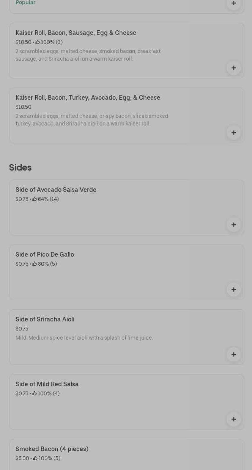Click plus button on the Popular item
This screenshot has height=470, width=252.
(x=233, y=3)
